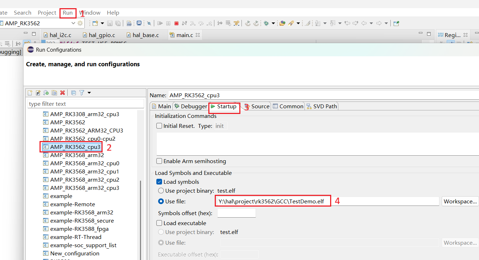
Task: Click the gear icon beside AMP_RK3562 combo
Action: [x=80, y=23]
